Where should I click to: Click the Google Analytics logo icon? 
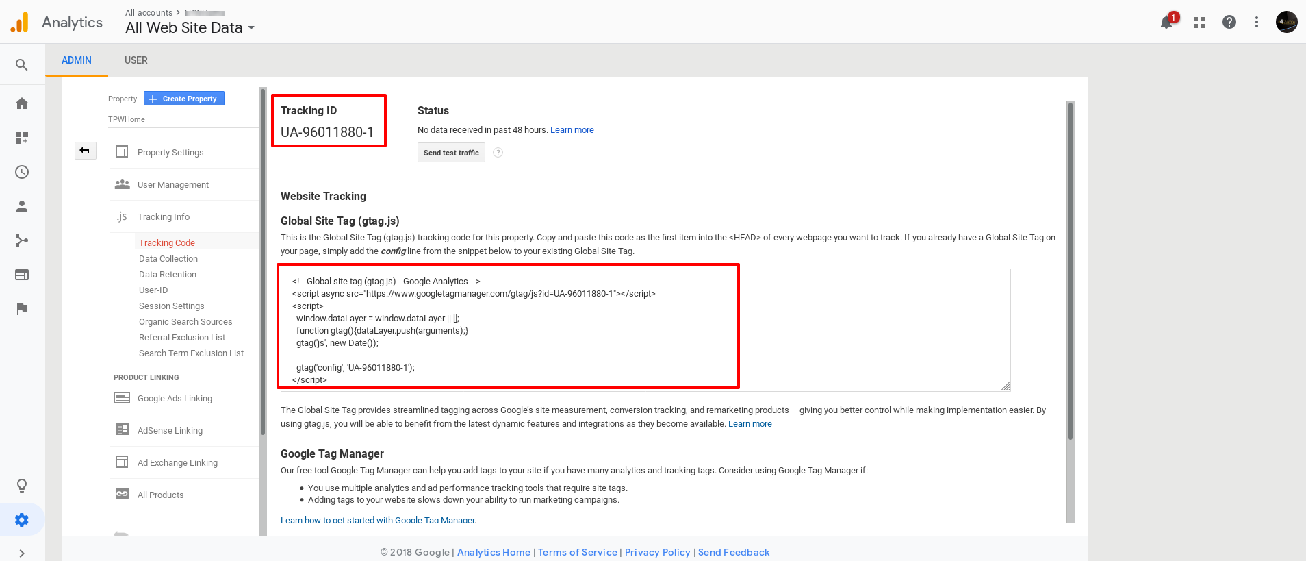pos(20,22)
